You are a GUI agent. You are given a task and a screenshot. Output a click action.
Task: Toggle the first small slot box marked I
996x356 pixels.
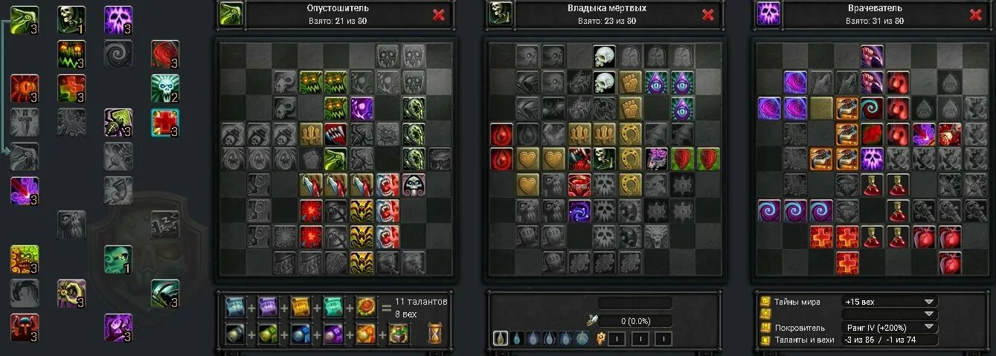[616, 339]
